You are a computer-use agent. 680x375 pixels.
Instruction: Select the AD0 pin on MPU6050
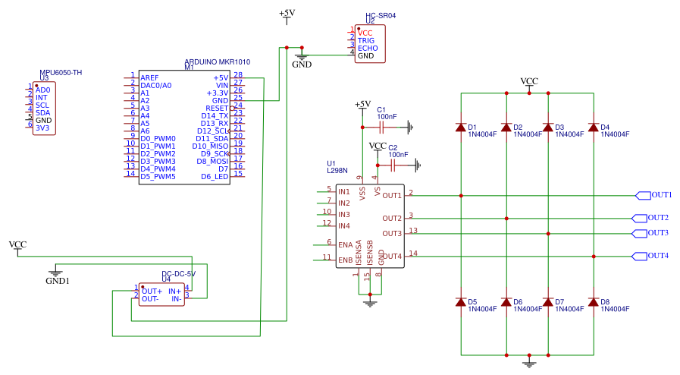(x=43, y=90)
